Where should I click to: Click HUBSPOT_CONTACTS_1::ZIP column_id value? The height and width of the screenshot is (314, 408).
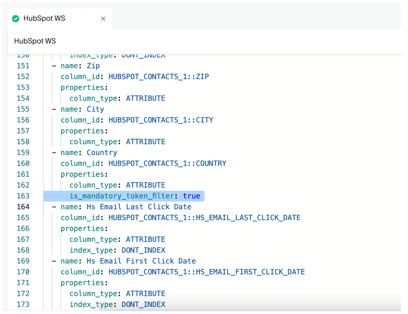159,76
